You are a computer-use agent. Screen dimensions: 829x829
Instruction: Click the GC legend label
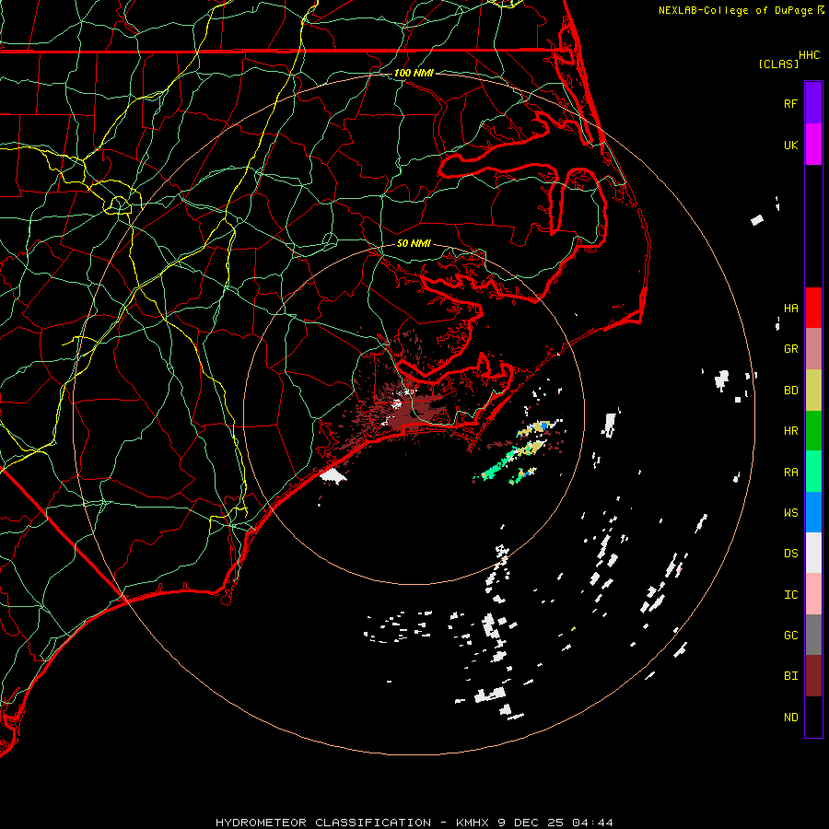(x=791, y=636)
